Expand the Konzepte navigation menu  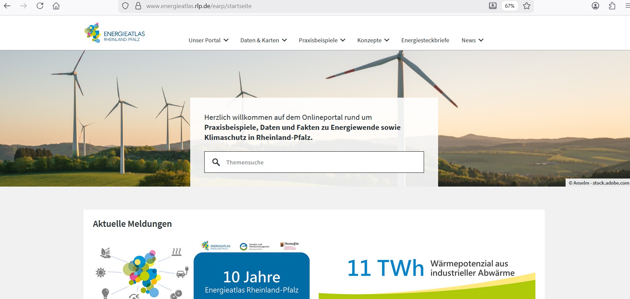coord(373,40)
